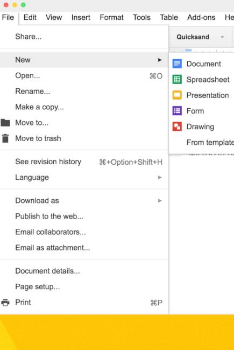Create a new Spreadsheet
The image size is (234, 350).
pyautogui.click(x=202, y=80)
